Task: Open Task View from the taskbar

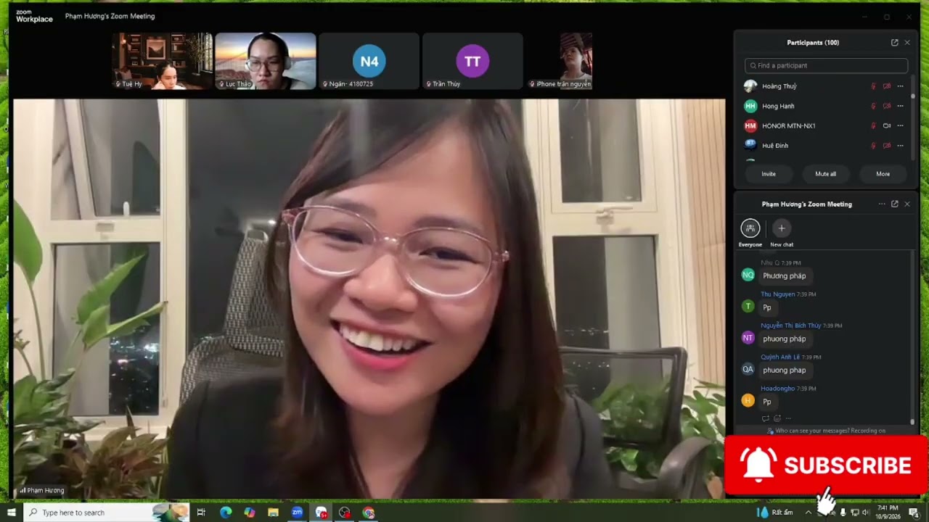Action: [201, 513]
